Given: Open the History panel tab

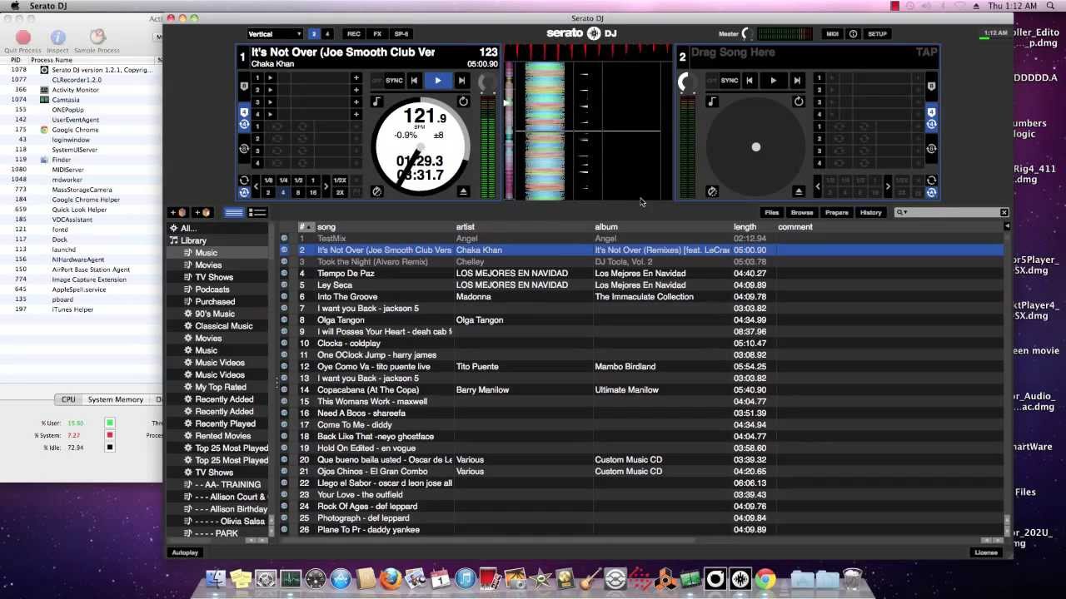Looking at the screenshot, I should click(x=870, y=213).
